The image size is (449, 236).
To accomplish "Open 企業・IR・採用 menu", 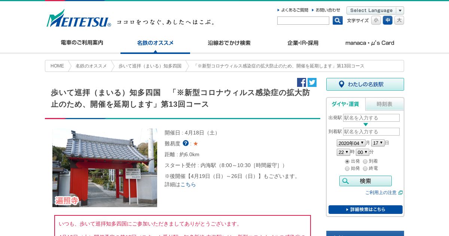I will 303,43.
